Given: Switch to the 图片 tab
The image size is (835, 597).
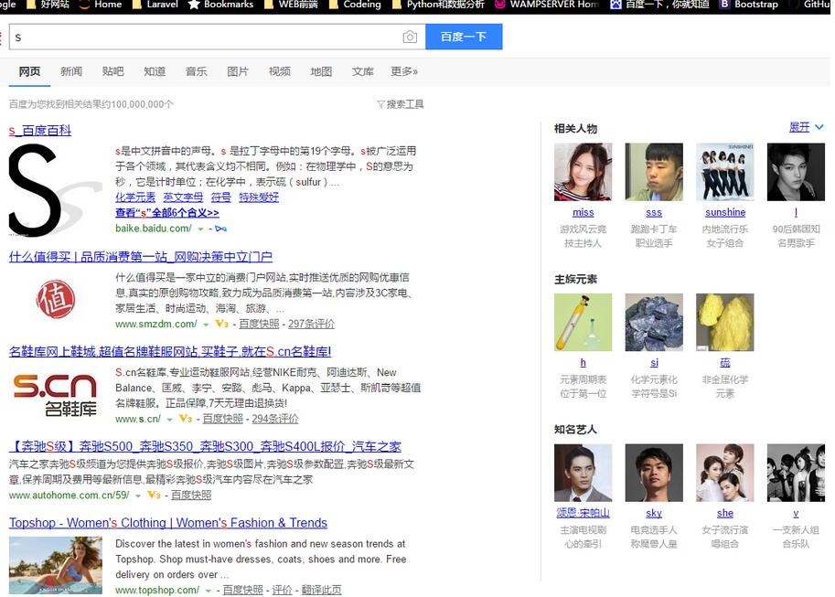Looking at the screenshot, I should pos(238,71).
